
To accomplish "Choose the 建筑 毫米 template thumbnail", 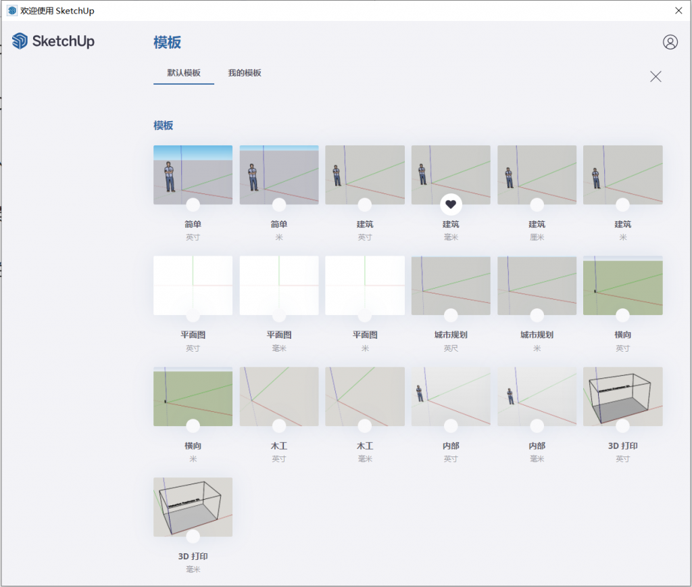I will tap(451, 174).
